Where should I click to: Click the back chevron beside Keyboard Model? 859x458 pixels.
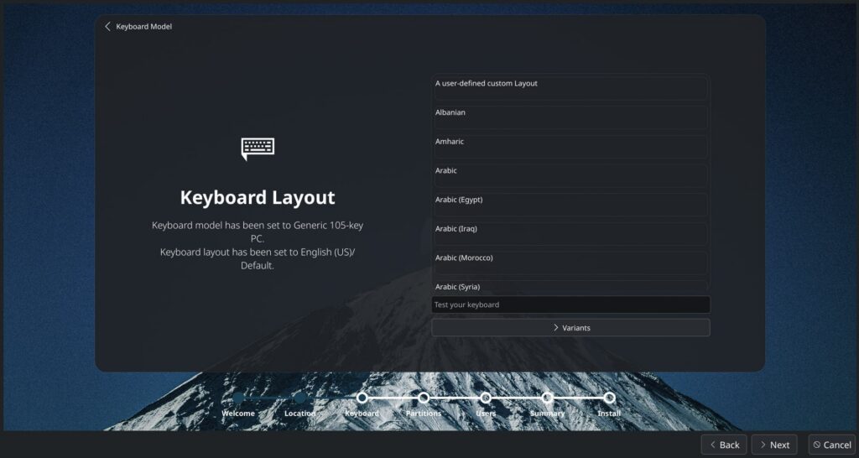pos(108,26)
